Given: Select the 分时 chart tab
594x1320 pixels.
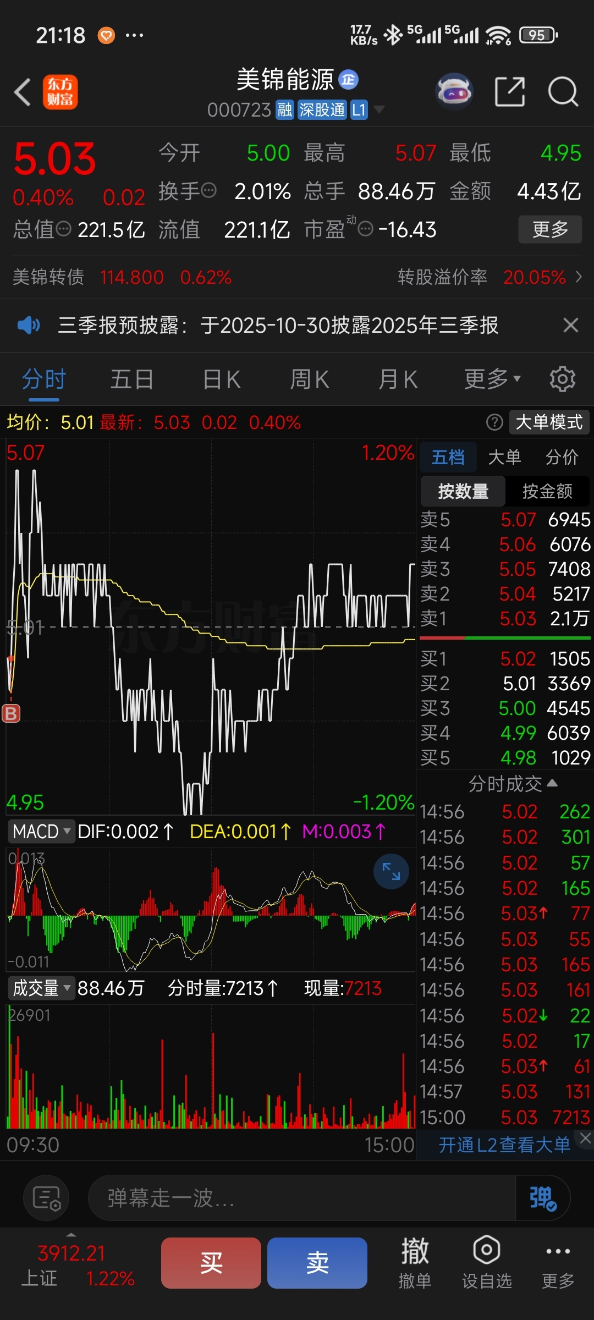Looking at the screenshot, I should point(44,380).
